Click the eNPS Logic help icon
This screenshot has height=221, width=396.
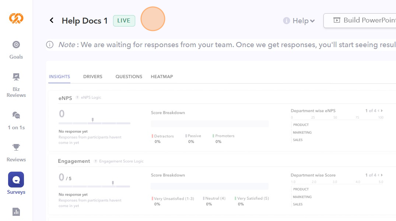pyautogui.click(x=77, y=98)
